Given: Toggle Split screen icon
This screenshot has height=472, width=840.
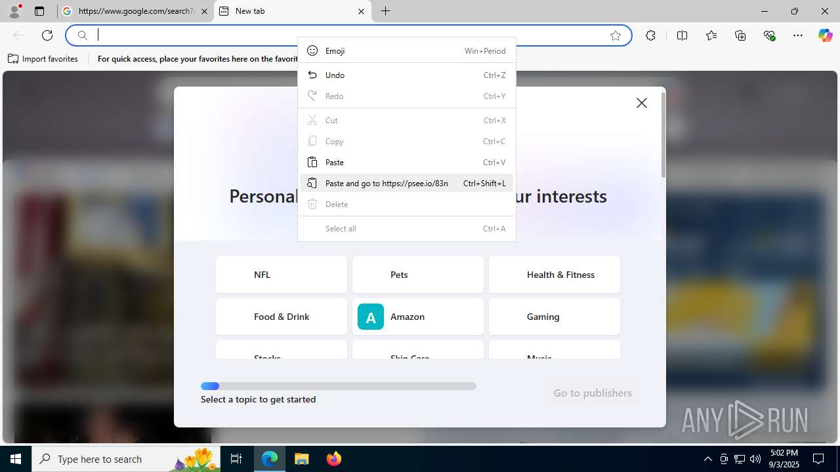Looking at the screenshot, I should 682,35.
